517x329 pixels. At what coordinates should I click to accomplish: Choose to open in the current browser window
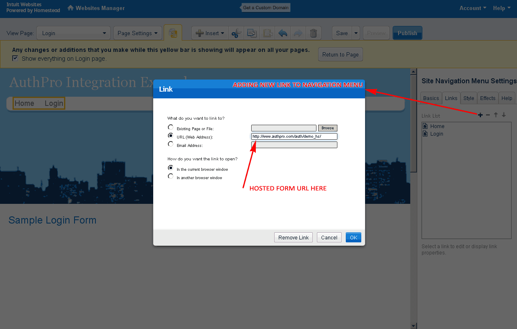170,168
